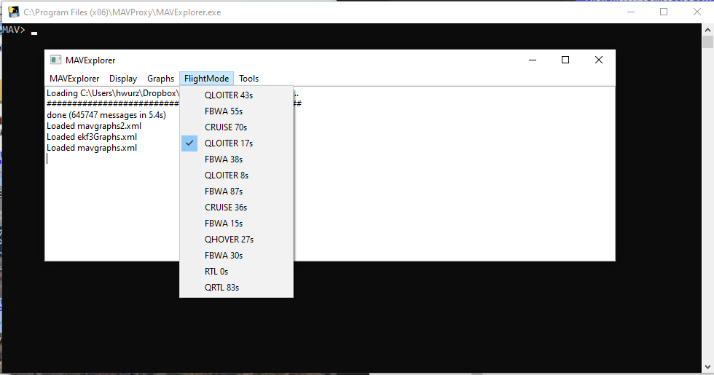Viewport: 714px width, 375px height.
Task: Select the RTL 0s entry
Action: [216, 272]
